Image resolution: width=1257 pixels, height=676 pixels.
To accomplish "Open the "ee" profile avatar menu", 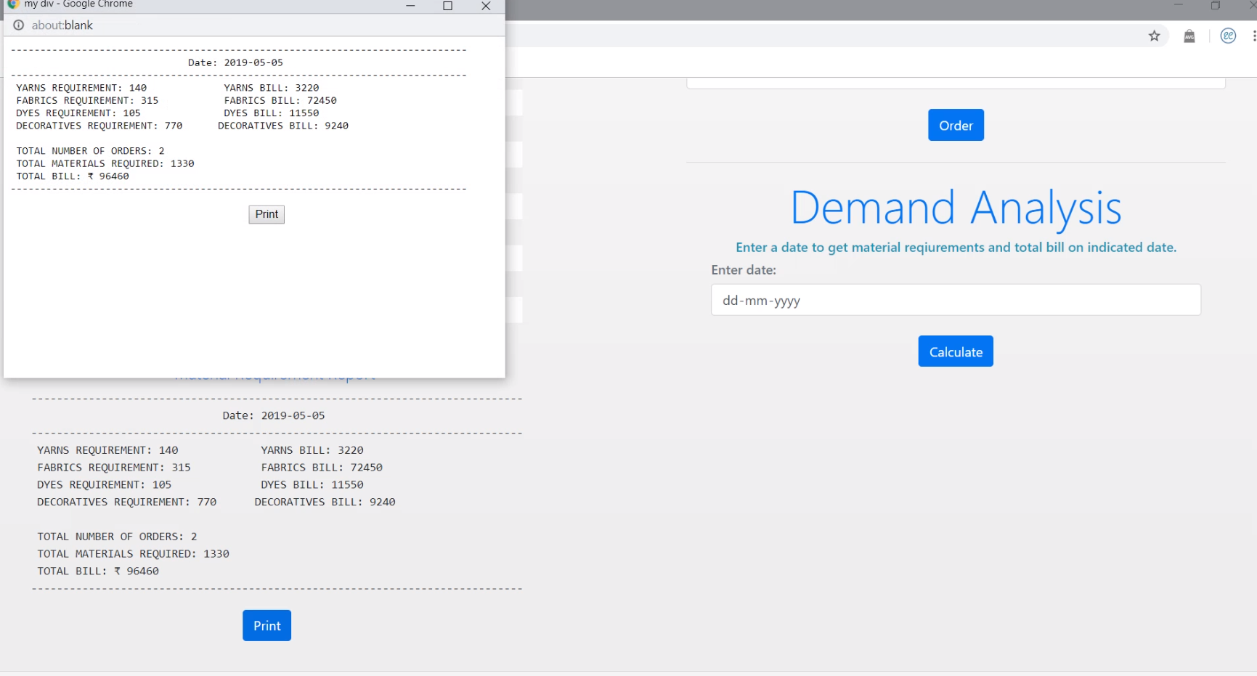I will click(1227, 35).
